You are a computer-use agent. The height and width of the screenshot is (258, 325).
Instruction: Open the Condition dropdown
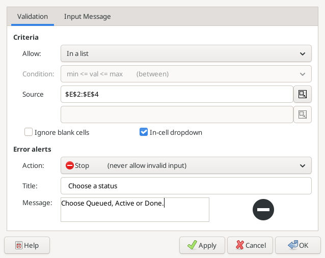[186, 74]
